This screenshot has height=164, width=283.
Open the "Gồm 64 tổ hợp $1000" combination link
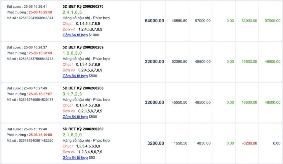[x=75, y=35]
